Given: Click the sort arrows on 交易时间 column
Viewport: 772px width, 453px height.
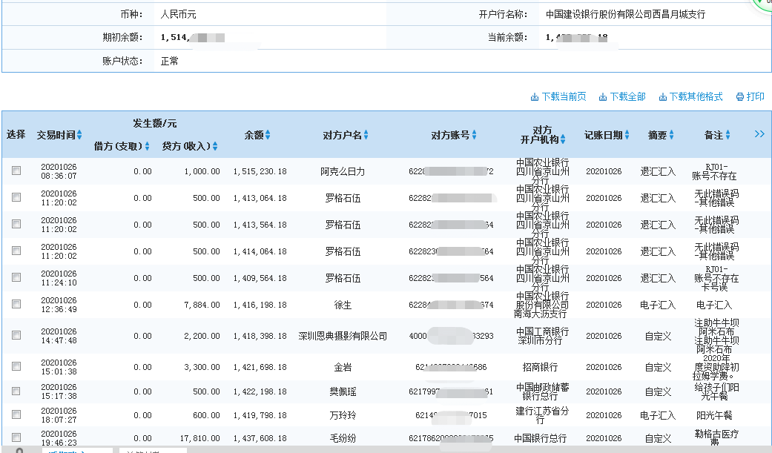Looking at the screenshot, I should (x=79, y=134).
